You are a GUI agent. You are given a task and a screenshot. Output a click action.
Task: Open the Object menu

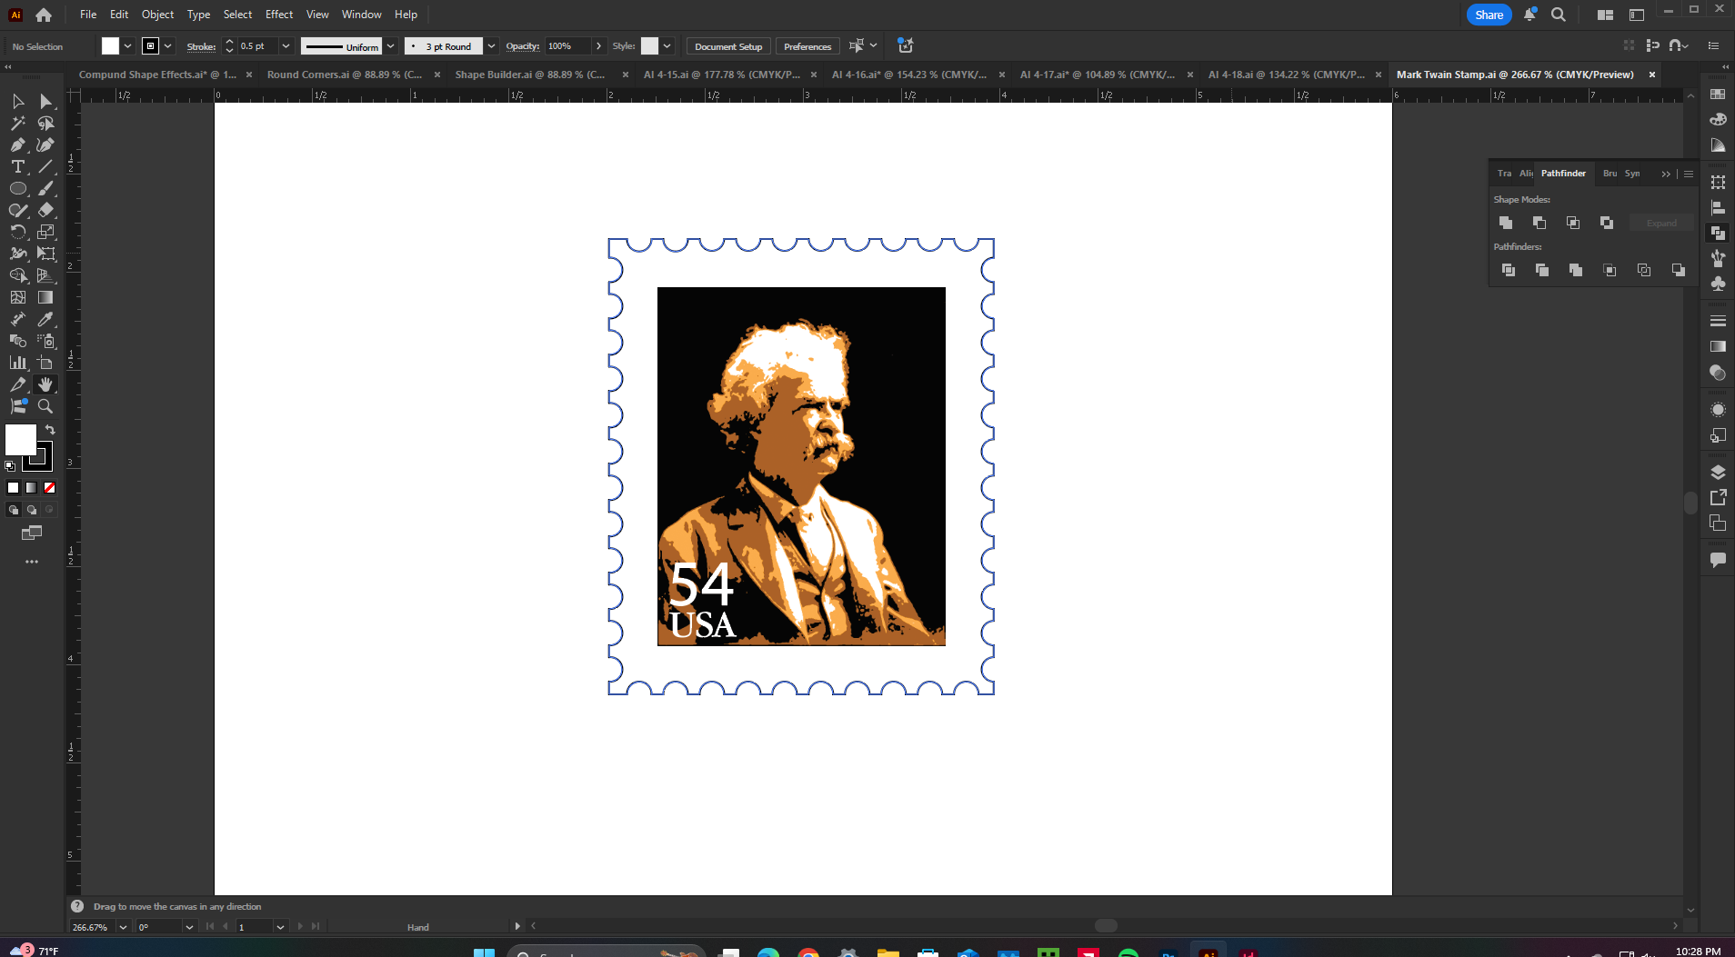point(157,15)
